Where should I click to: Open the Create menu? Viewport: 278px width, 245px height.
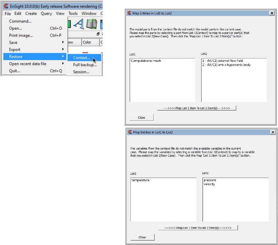click(x=31, y=13)
